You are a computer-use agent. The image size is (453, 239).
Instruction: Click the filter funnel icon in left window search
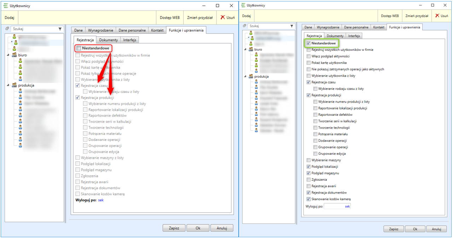pyautogui.click(x=60, y=29)
